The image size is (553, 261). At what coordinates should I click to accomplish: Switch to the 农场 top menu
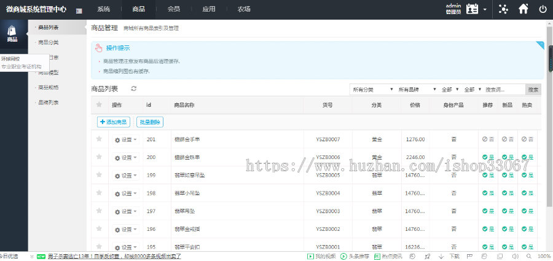pos(244,10)
